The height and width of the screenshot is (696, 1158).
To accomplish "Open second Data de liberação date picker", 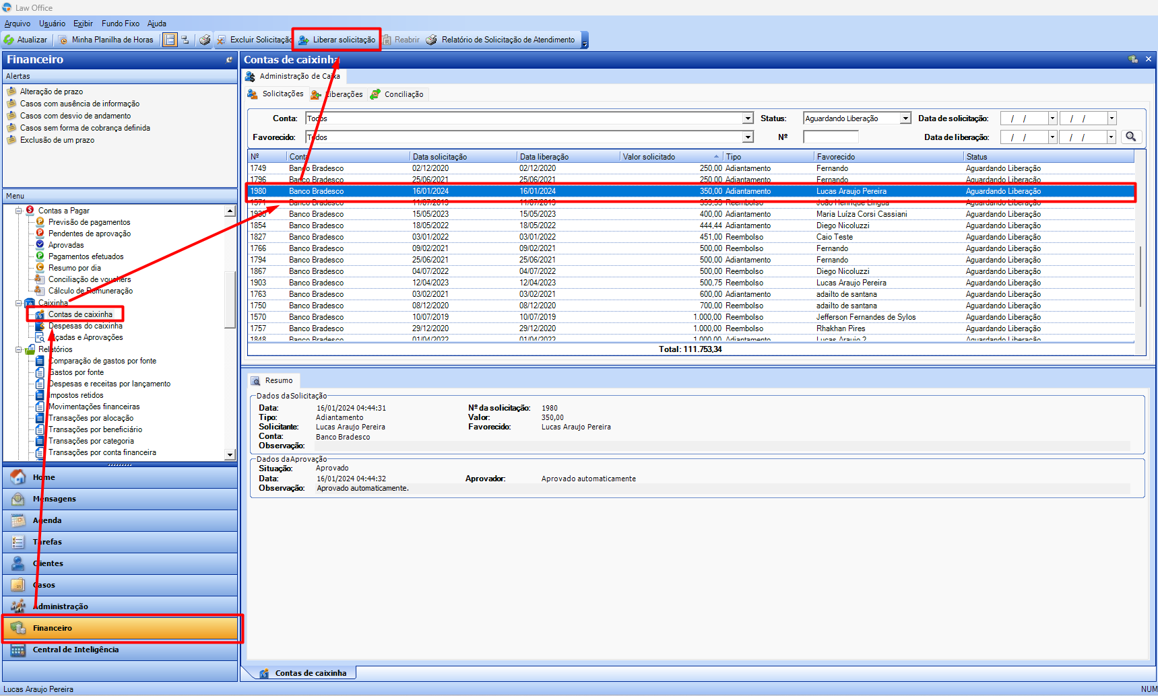I will click(x=1112, y=137).
